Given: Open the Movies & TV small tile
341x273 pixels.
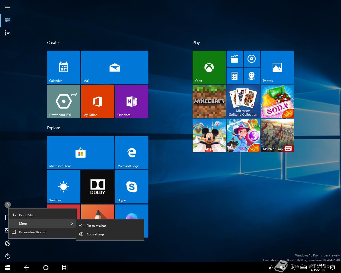Looking at the screenshot, I should point(235,59).
